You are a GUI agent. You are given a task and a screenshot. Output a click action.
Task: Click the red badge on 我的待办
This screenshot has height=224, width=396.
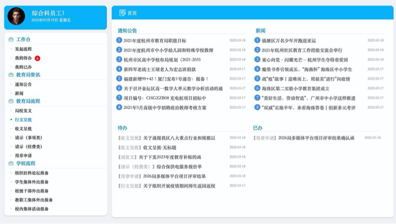pos(38,58)
